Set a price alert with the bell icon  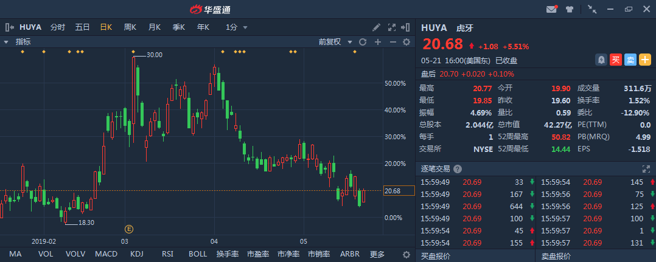(x=601, y=60)
